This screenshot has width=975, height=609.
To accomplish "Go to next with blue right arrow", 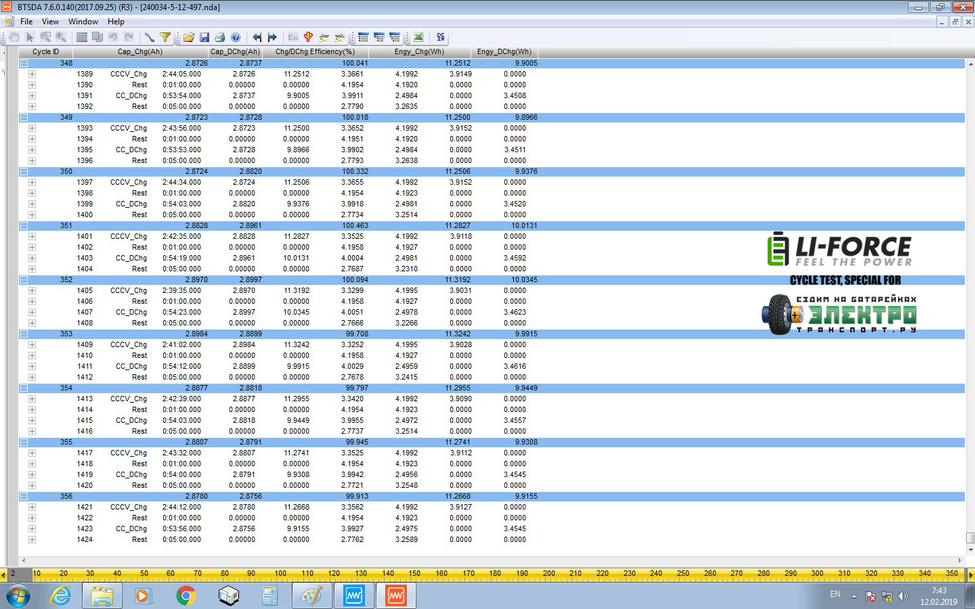I will (x=272, y=37).
